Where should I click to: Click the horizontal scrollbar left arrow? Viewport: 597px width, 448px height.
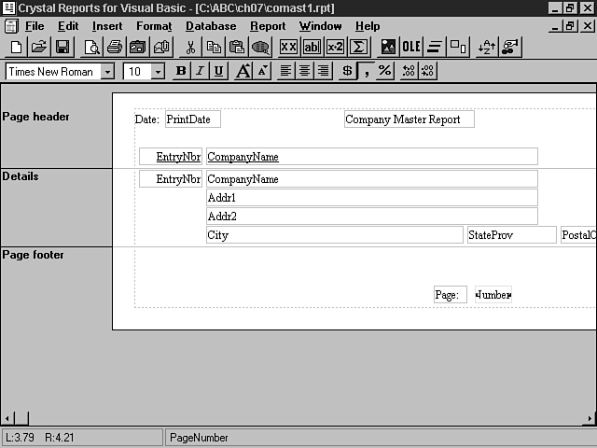pos(7,418)
